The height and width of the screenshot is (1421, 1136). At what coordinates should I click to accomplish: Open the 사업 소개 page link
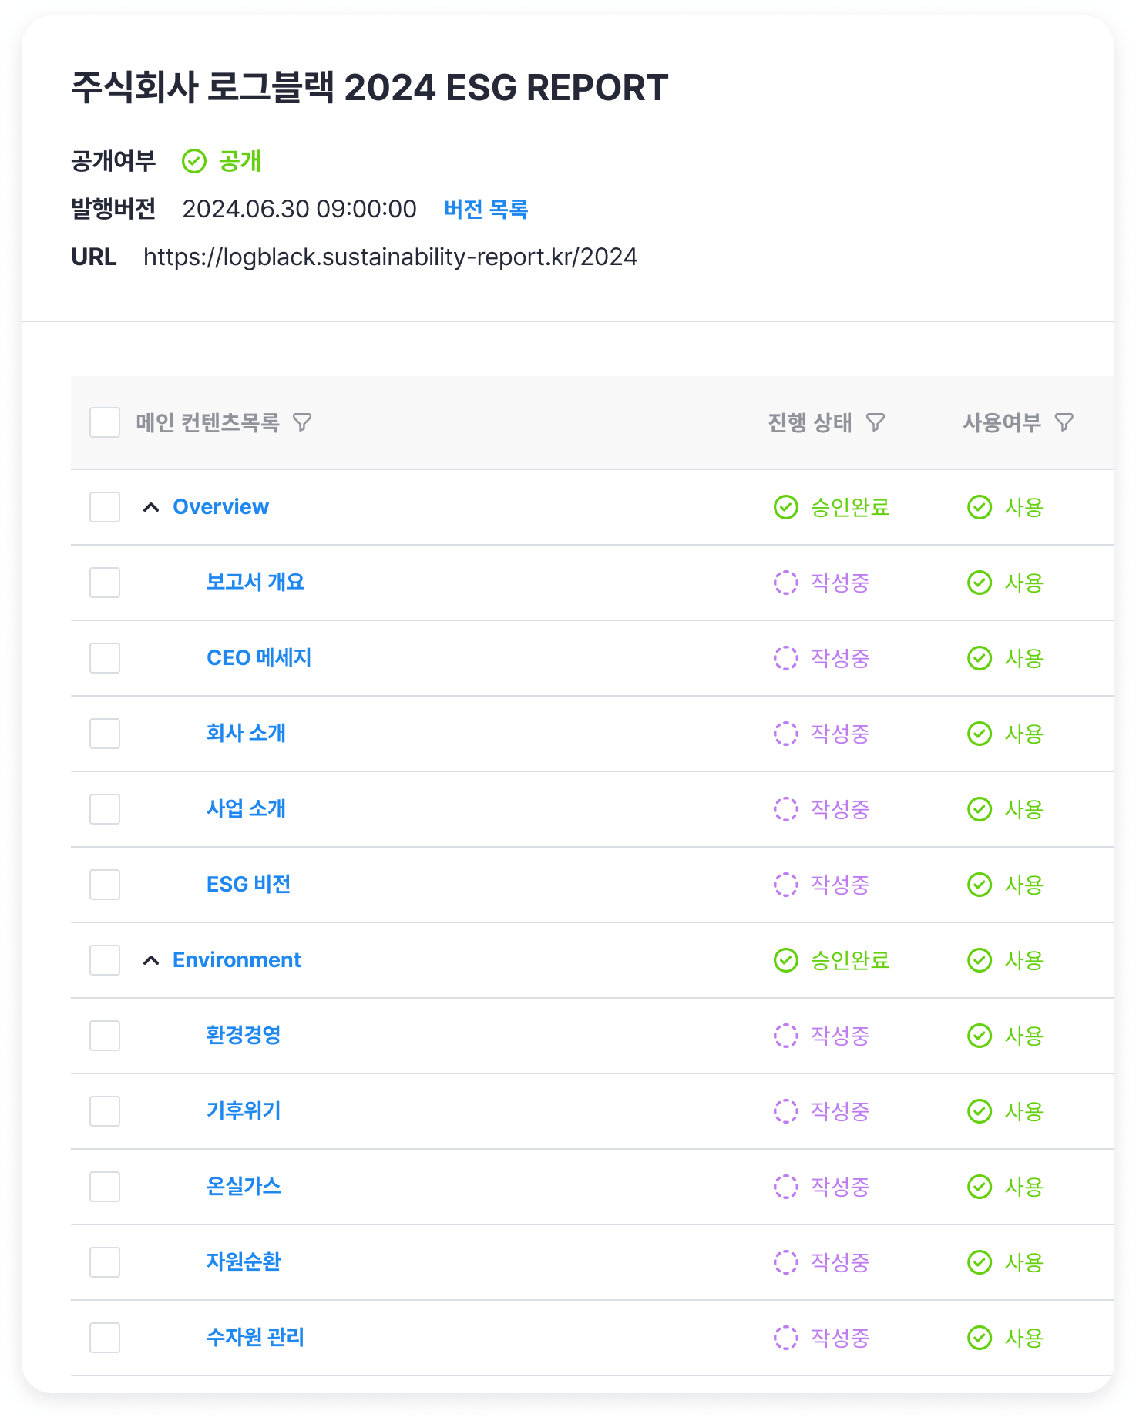pos(246,808)
